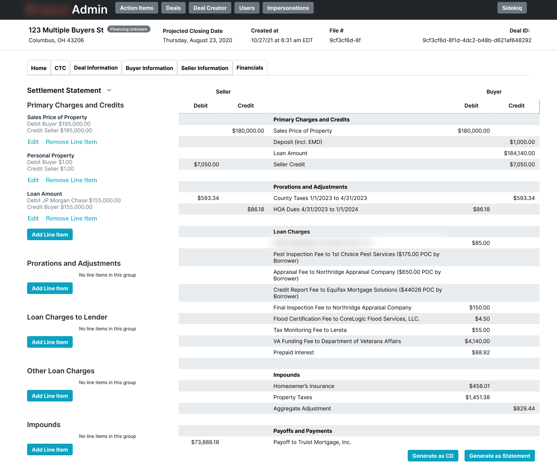This screenshot has width=557, height=475.
Task: Add line item to Primary Charges and Credits
Action: (50, 234)
